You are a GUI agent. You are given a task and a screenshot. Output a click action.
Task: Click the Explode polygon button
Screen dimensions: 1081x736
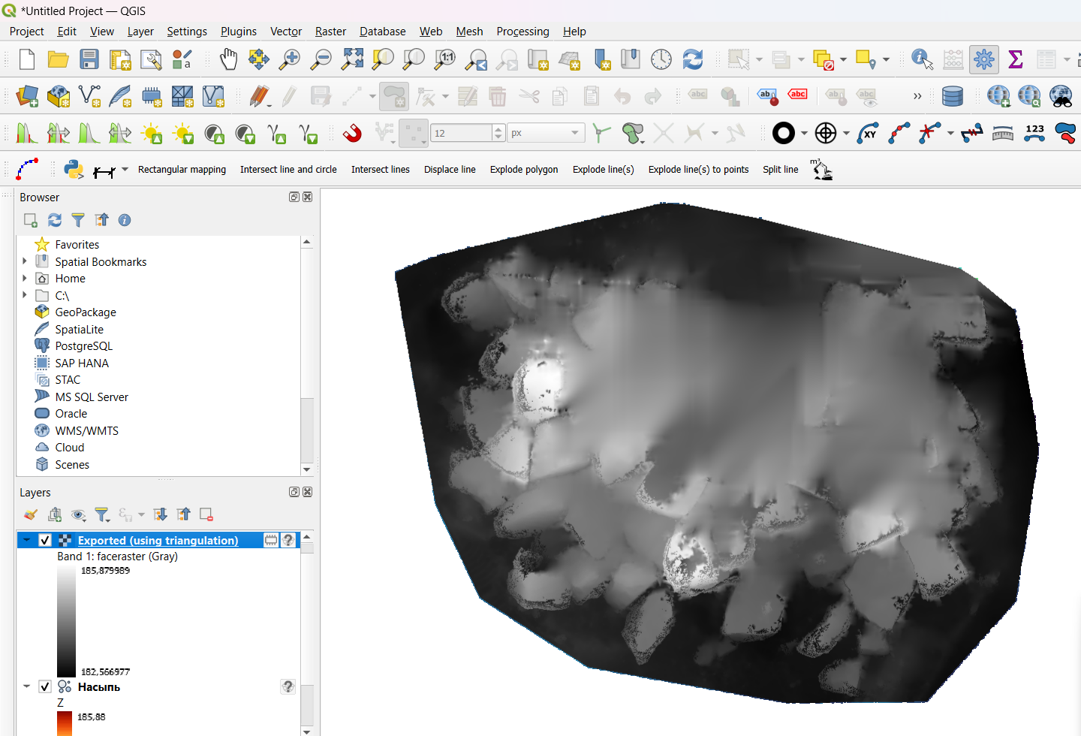(524, 170)
